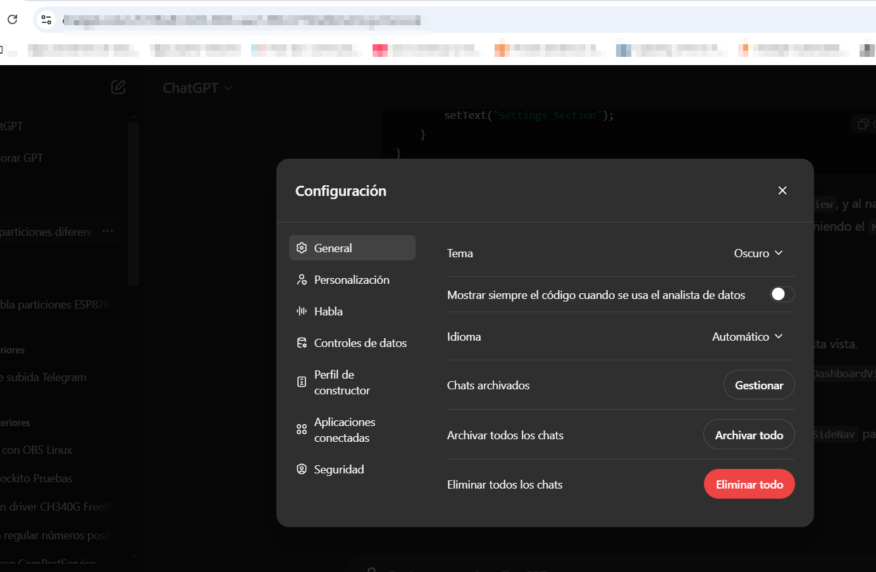Open the Idioma dropdown set to Automático
Viewport: 876px width, 572px height.
coord(747,337)
